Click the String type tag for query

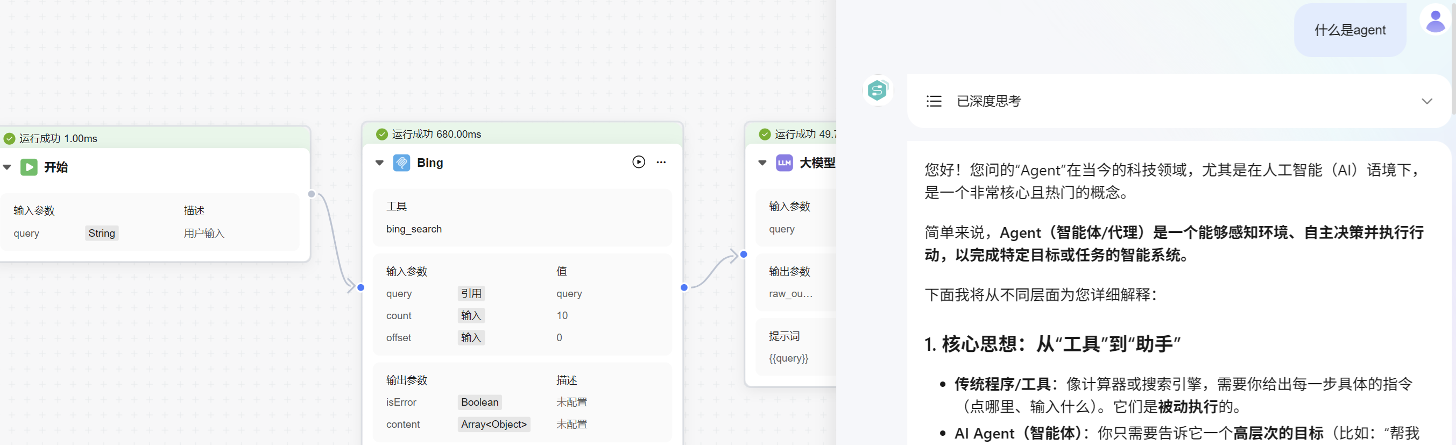click(x=102, y=233)
